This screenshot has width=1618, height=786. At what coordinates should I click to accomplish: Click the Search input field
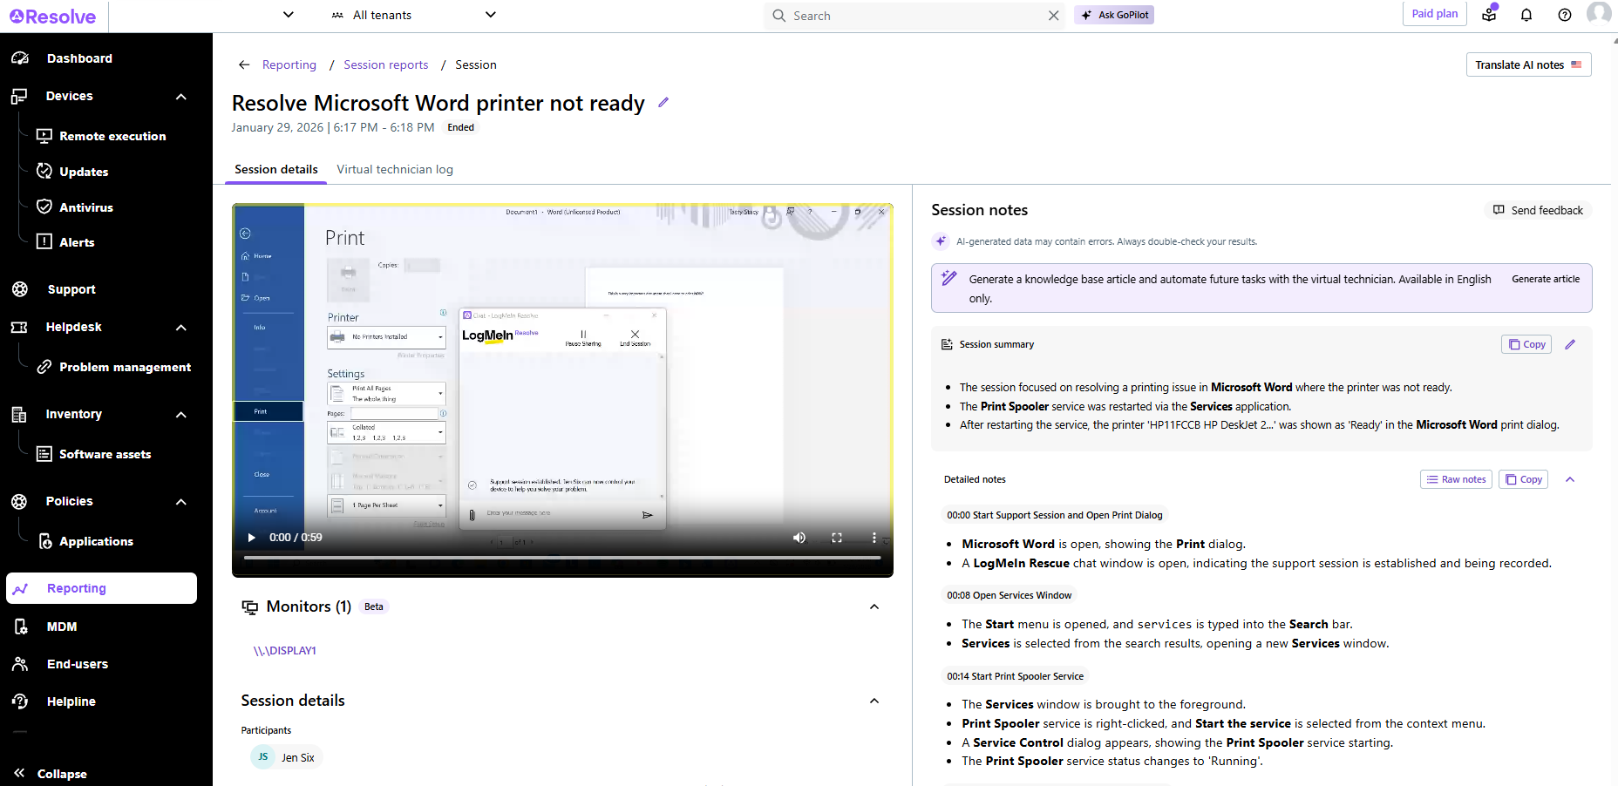point(915,16)
